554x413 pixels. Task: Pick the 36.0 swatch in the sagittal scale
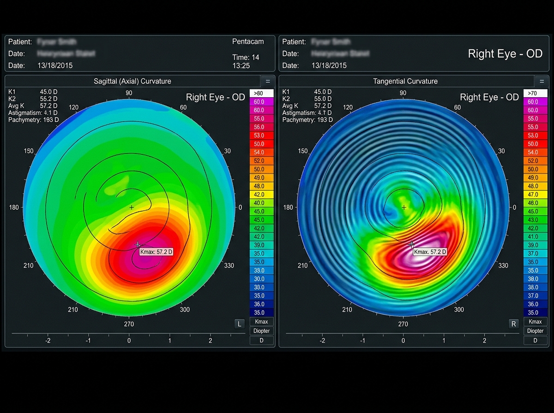(x=262, y=304)
